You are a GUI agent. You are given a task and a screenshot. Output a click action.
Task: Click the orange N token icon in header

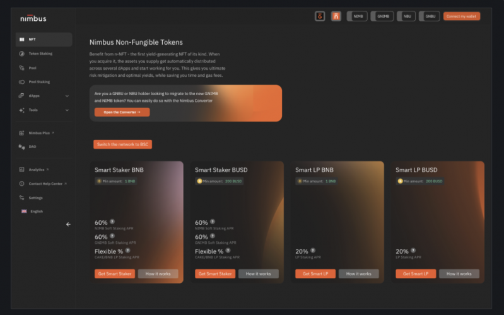(x=336, y=16)
